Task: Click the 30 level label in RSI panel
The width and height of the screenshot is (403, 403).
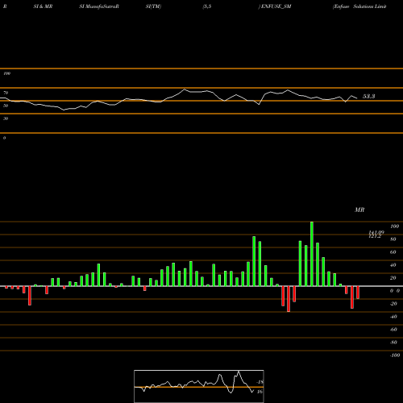Action: coord(6,118)
